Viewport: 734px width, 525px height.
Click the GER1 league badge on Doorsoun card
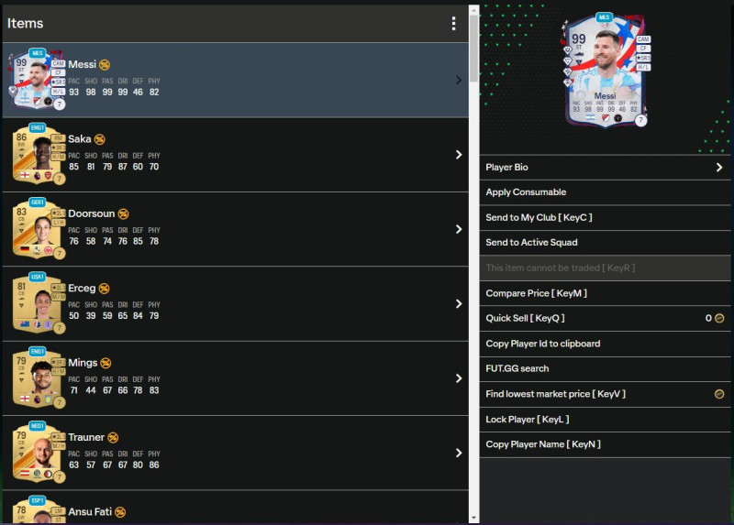coord(38,202)
